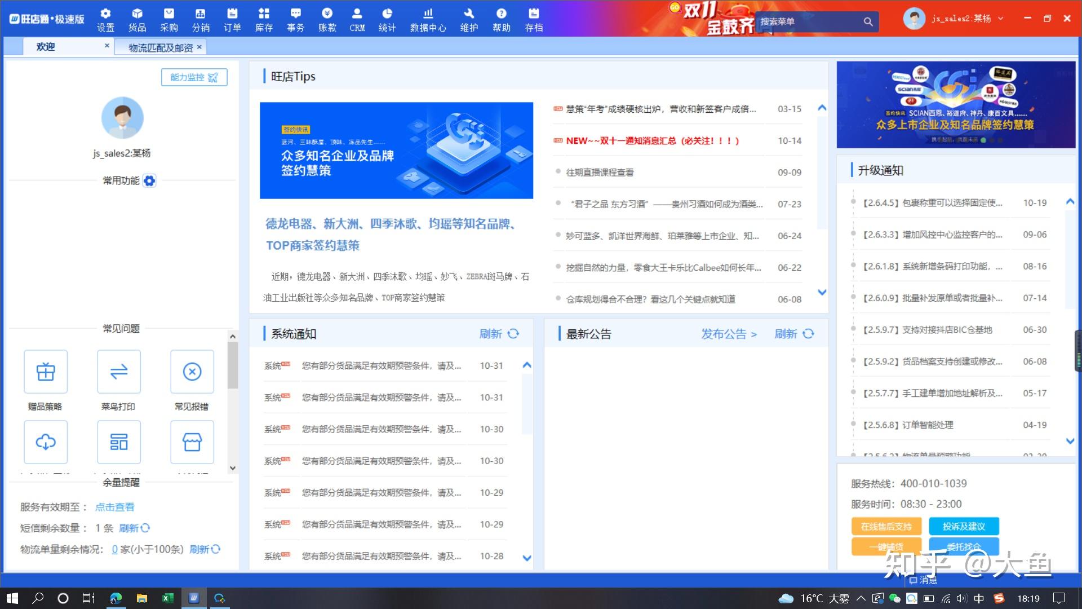Open the 统计 statistics menu icon
Image resolution: width=1082 pixels, height=609 pixels.
point(387,20)
